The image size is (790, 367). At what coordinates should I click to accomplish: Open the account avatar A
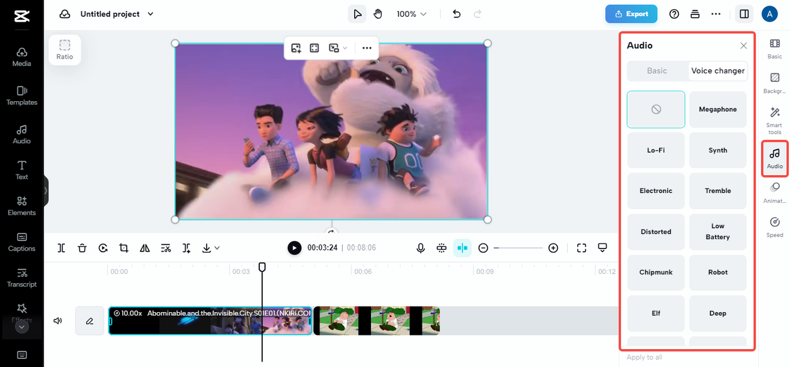[769, 14]
